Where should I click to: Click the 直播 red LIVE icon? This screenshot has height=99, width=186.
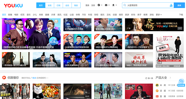pyautogui.click(x=157, y=96)
